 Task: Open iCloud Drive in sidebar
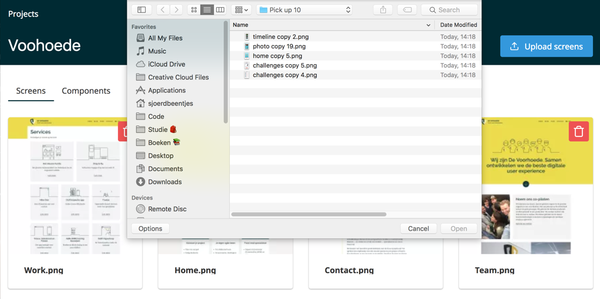pos(166,64)
